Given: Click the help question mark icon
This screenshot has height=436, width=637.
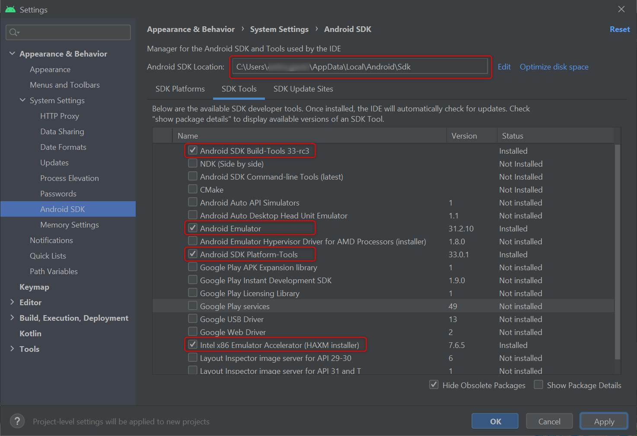Looking at the screenshot, I should 17,421.
